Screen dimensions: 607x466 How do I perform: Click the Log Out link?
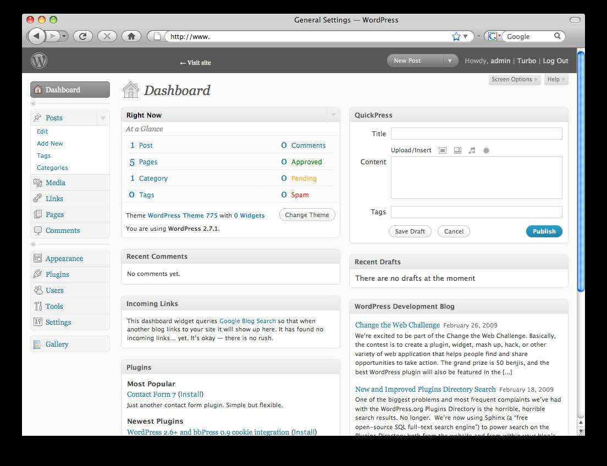point(555,61)
